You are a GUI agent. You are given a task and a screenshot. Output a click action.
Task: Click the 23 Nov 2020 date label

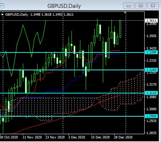click(55, 137)
